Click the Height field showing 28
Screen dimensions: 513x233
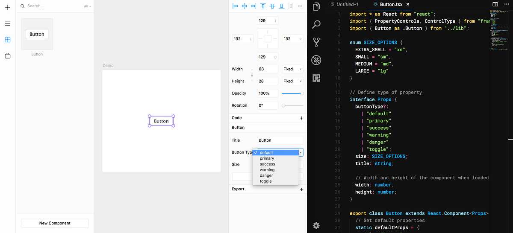click(268, 81)
